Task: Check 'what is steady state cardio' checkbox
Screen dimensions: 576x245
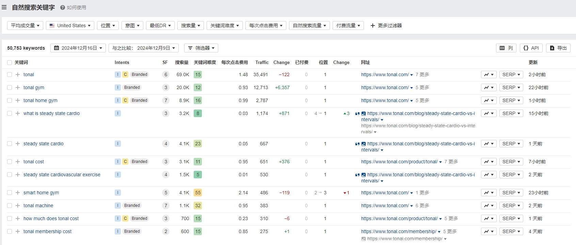Action: coord(10,113)
